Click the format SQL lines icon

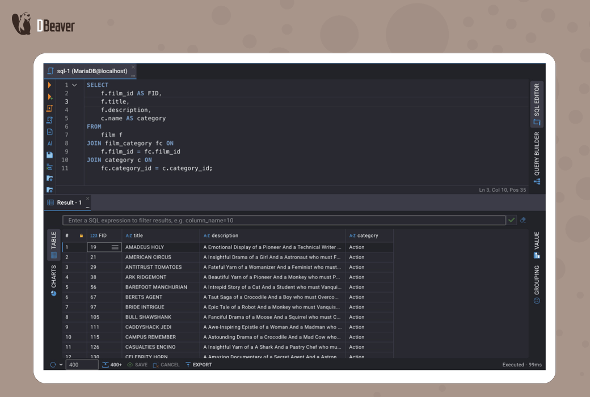click(50, 167)
